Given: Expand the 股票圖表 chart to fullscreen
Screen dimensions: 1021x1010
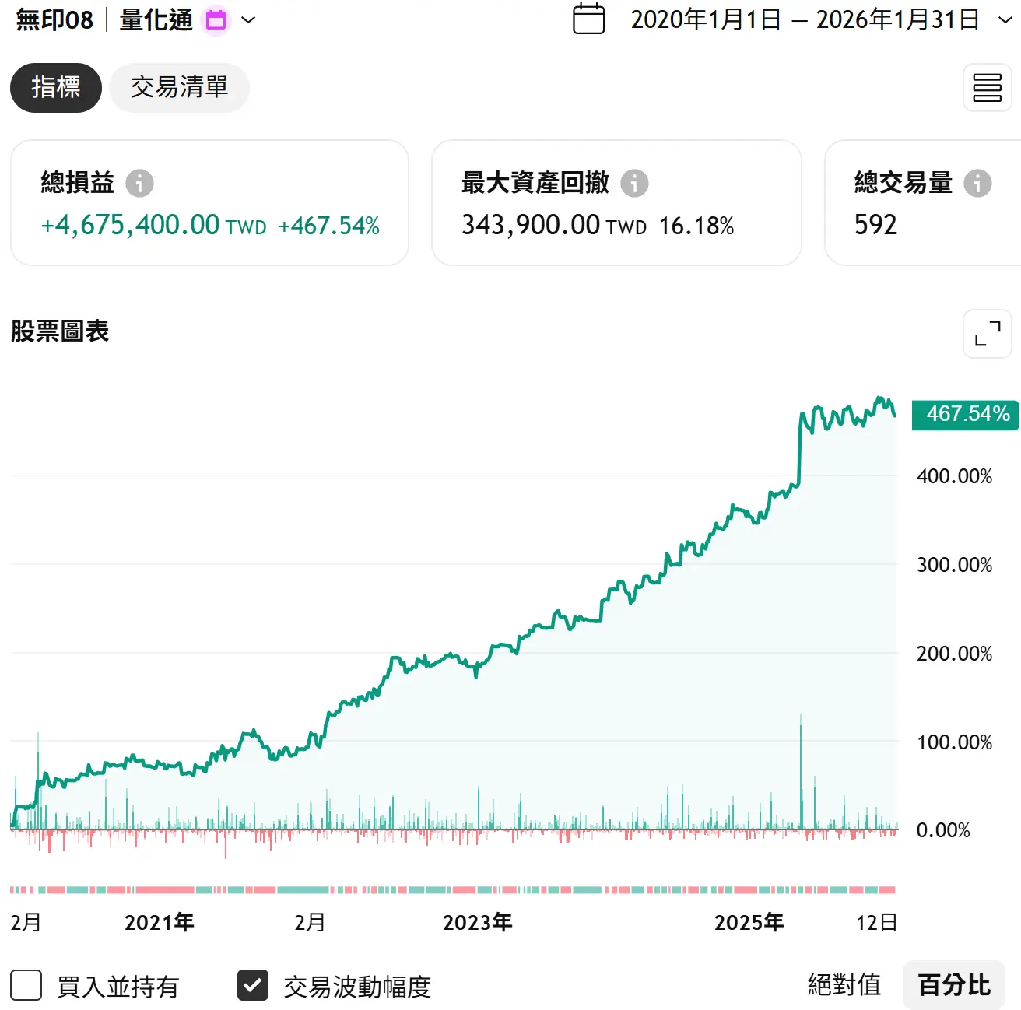Looking at the screenshot, I should click(987, 334).
